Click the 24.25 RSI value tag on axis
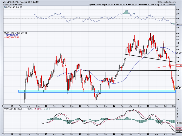Viewport: 182px width, 136px height. click(179, 24)
